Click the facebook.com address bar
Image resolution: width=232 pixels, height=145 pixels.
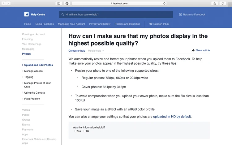pyautogui.click(x=119, y=3)
